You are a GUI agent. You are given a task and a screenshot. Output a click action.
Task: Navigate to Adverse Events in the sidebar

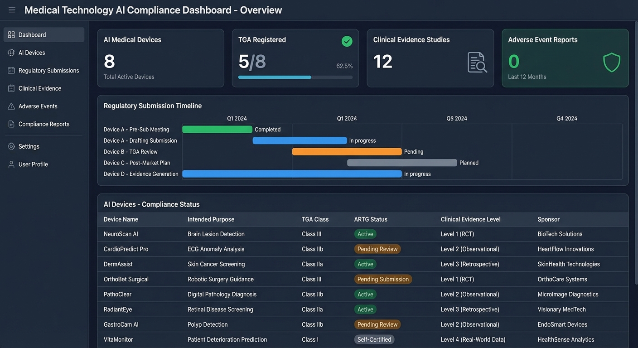38,106
